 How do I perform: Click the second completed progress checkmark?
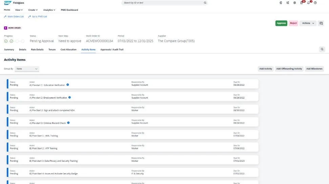(11, 41)
